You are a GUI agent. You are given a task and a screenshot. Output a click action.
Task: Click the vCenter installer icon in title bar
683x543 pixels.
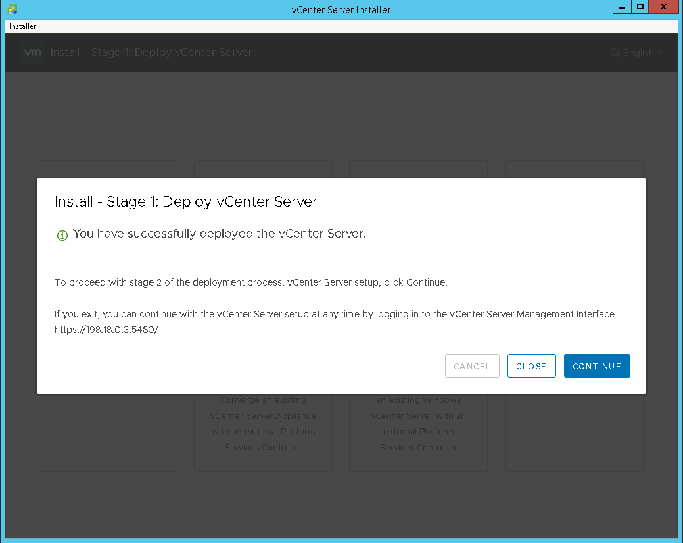[11, 9]
